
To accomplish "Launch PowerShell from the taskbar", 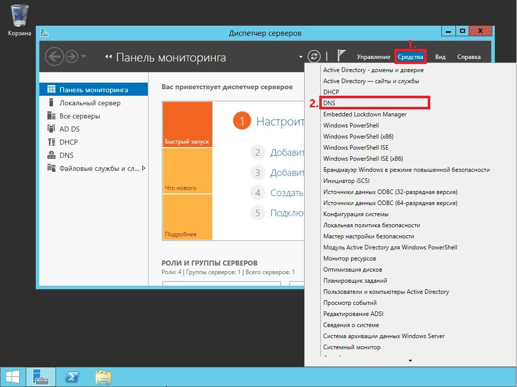I will pyautogui.click(x=72, y=377).
